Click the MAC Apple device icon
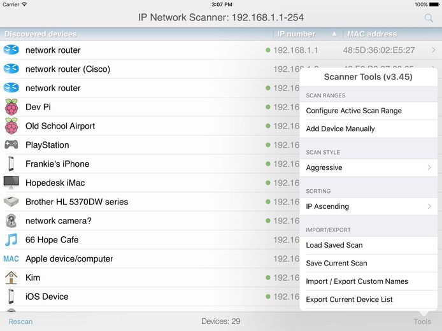Screen dimensions: 442x331 point(11,258)
